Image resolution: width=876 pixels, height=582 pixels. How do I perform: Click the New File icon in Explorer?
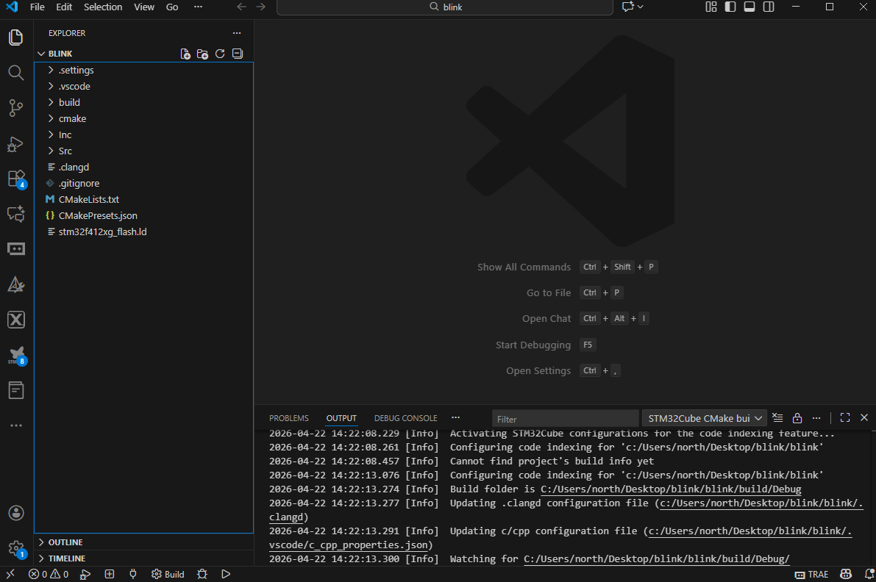click(185, 54)
